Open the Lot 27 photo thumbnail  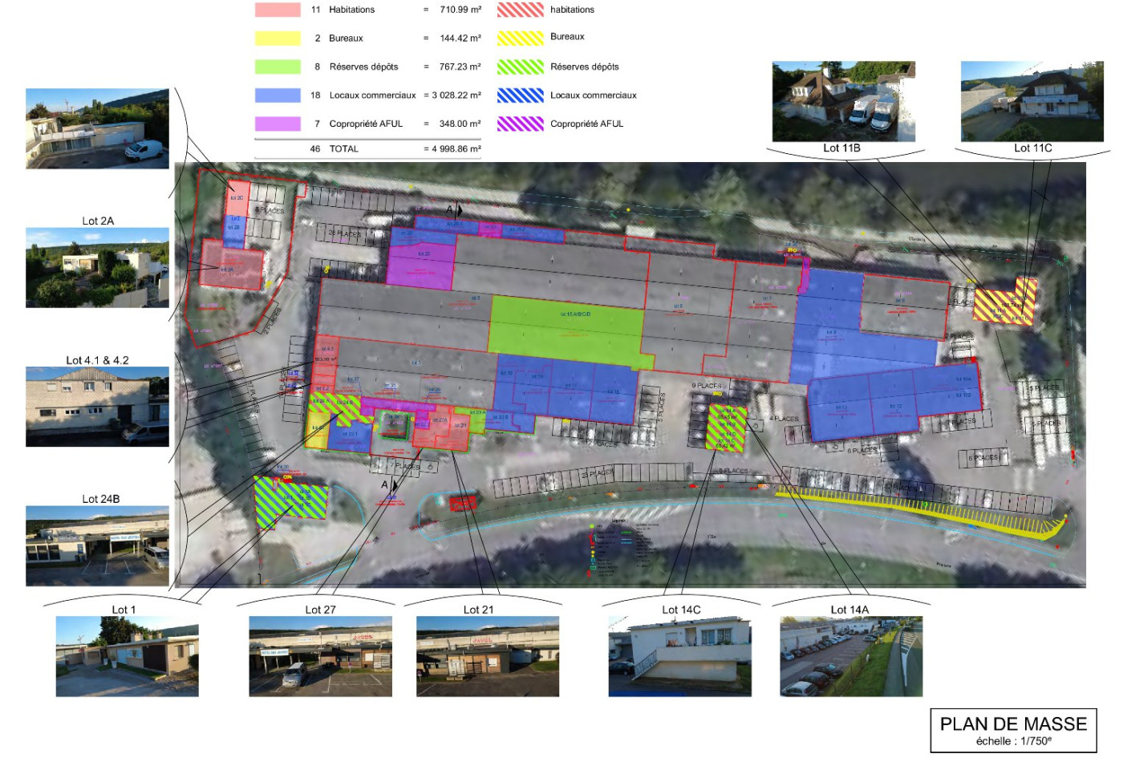[320, 656]
